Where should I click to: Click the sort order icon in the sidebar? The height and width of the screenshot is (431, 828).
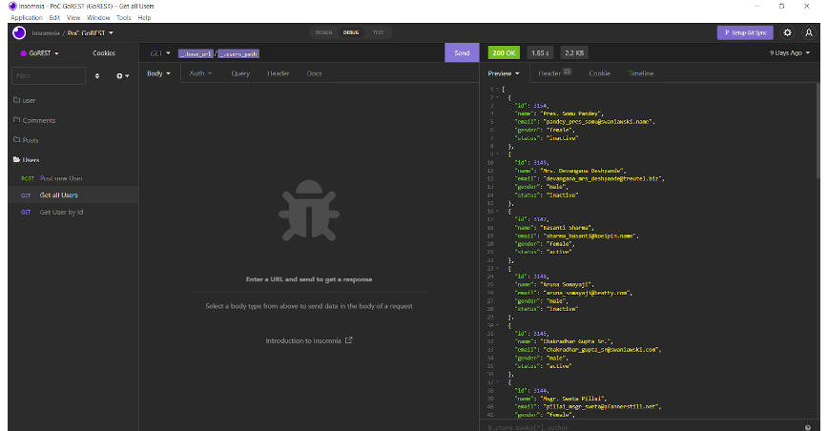(97, 76)
